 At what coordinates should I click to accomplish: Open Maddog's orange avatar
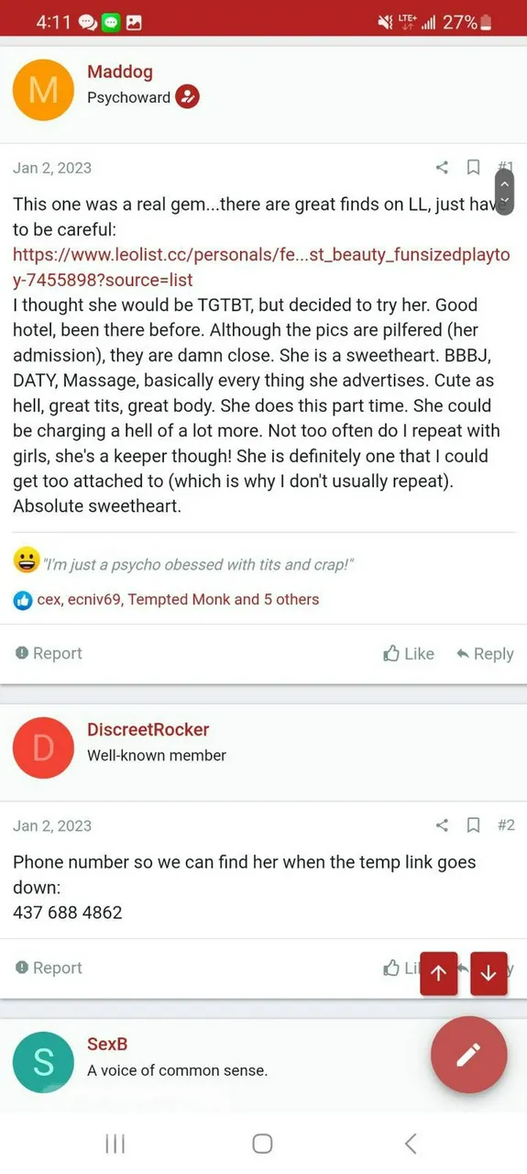pyautogui.click(x=43, y=90)
